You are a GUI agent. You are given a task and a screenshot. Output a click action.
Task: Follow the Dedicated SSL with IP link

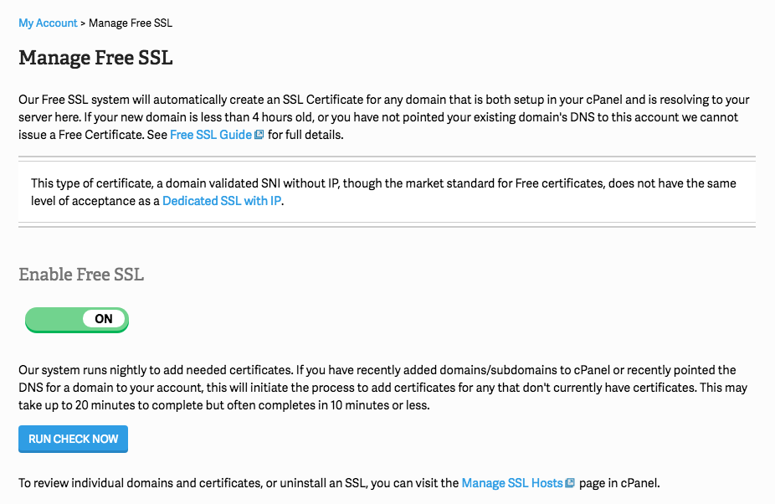222,201
